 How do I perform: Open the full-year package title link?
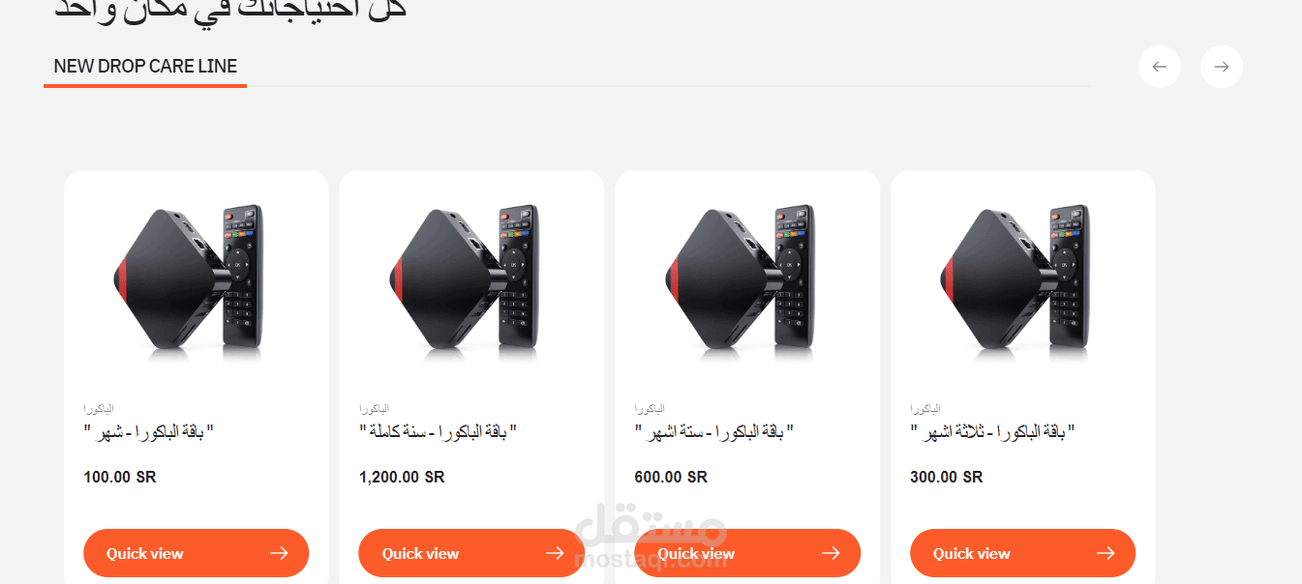click(x=439, y=431)
